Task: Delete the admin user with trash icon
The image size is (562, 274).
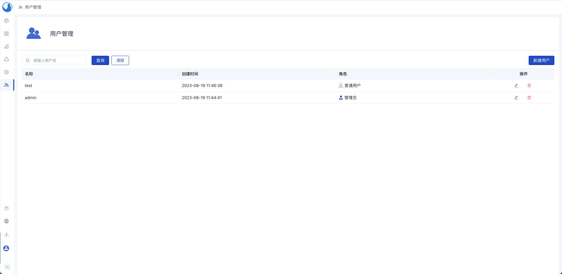Action: point(529,97)
